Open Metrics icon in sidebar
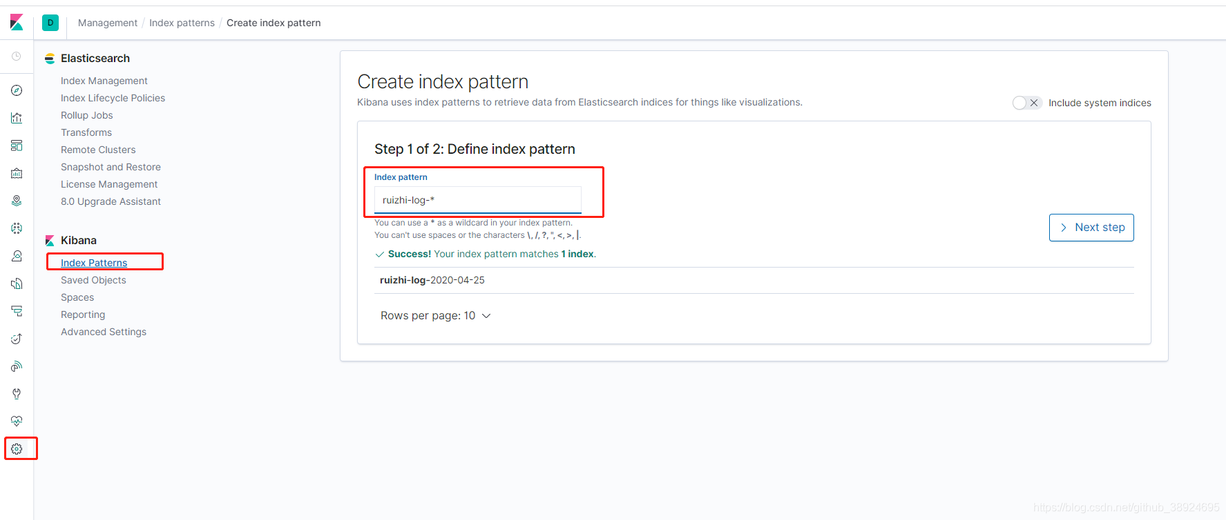The image size is (1226, 520). tap(17, 256)
